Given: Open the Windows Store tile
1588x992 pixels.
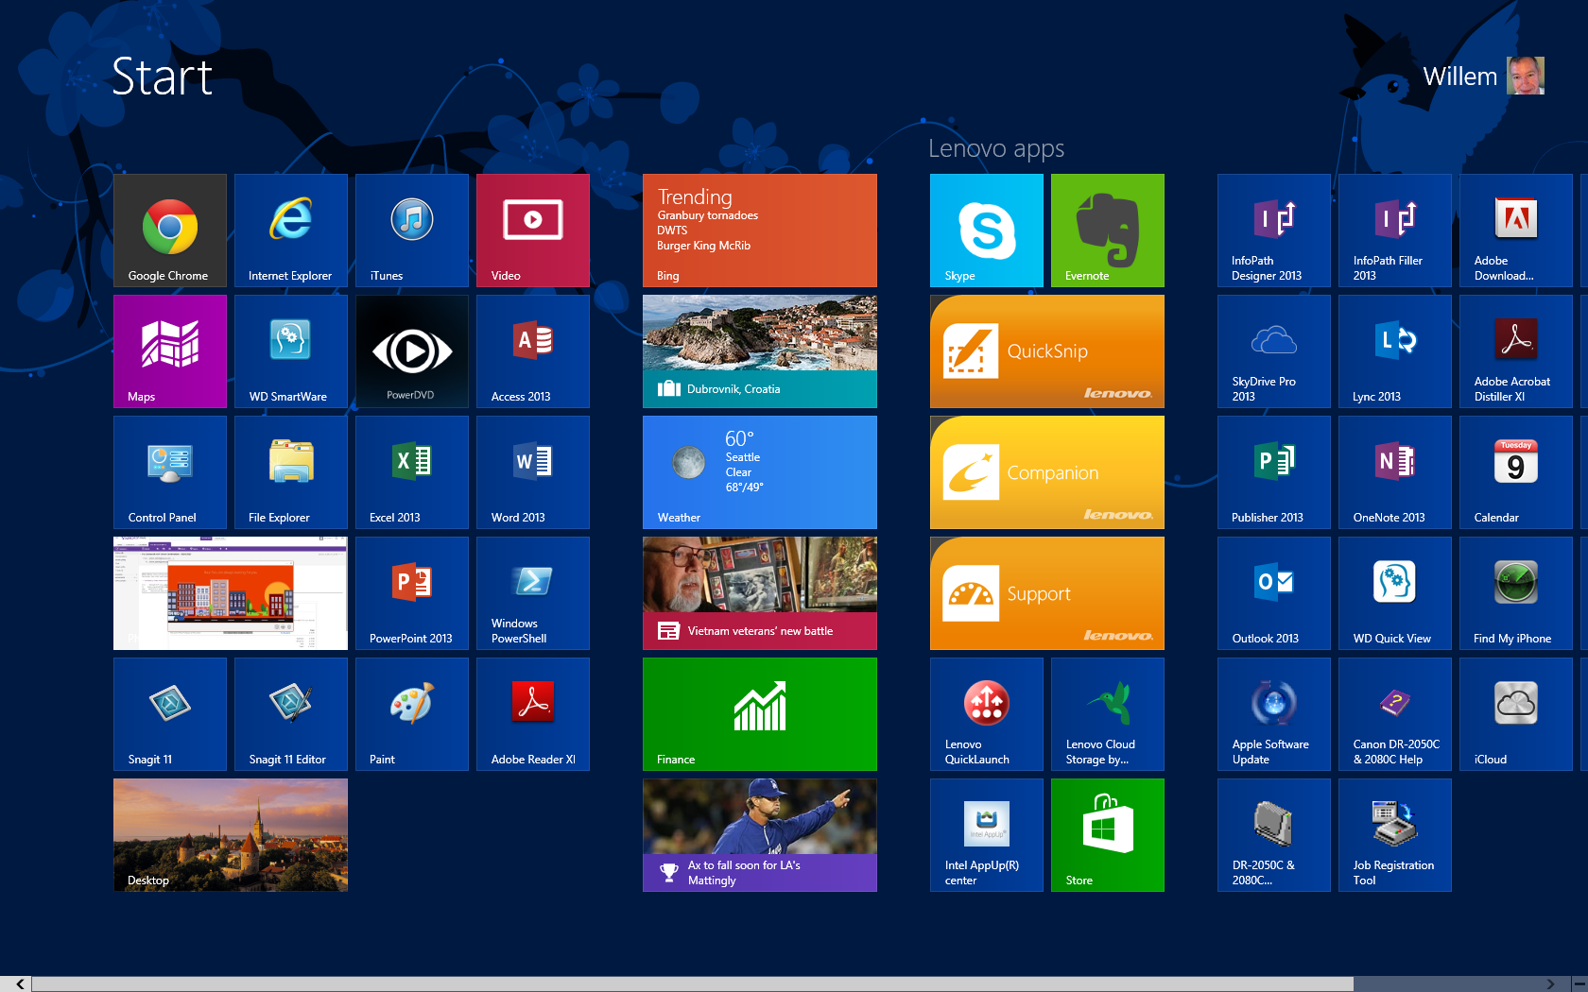Looking at the screenshot, I should (1107, 835).
